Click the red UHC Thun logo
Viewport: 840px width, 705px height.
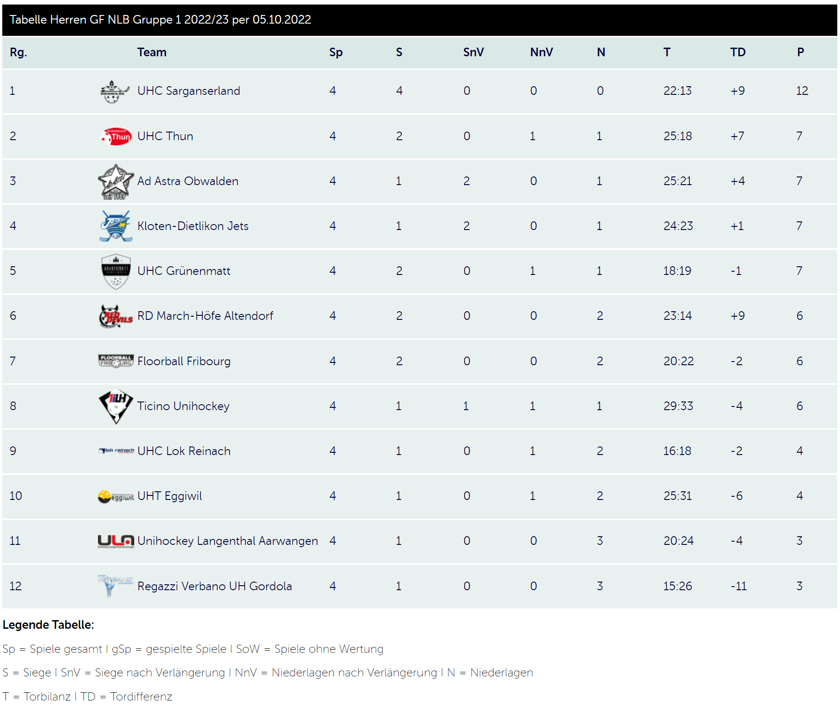coord(116,136)
